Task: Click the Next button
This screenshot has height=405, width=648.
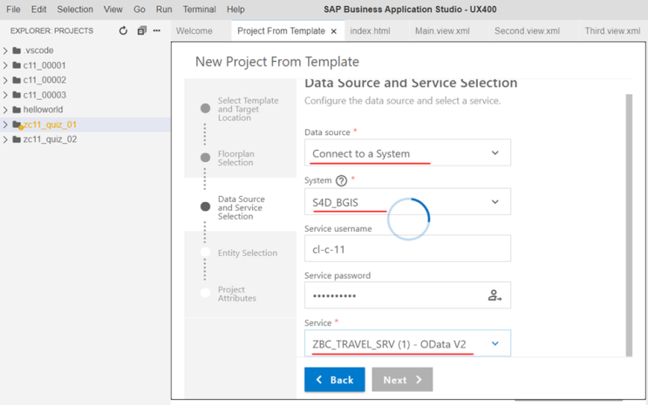Action: click(x=402, y=380)
